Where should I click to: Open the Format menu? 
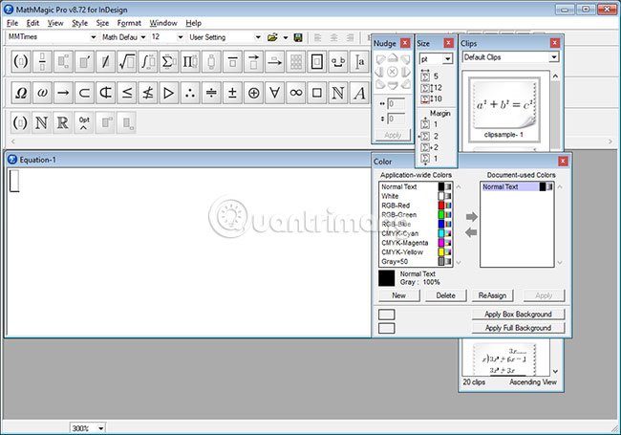[x=129, y=23]
